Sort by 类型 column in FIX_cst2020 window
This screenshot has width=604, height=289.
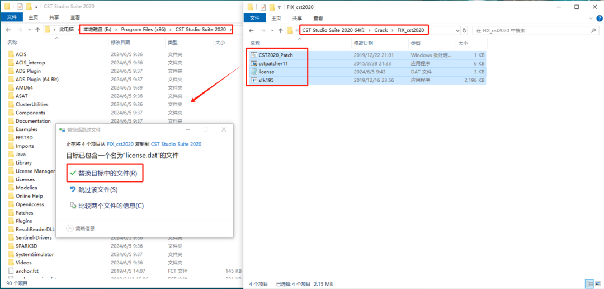point(416,43)
